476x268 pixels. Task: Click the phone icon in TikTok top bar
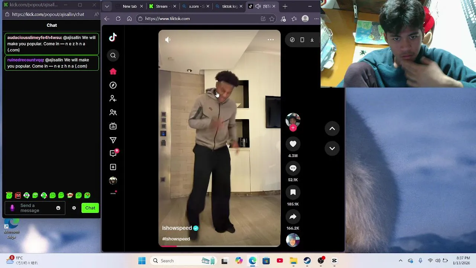click(x=302, y=40)
